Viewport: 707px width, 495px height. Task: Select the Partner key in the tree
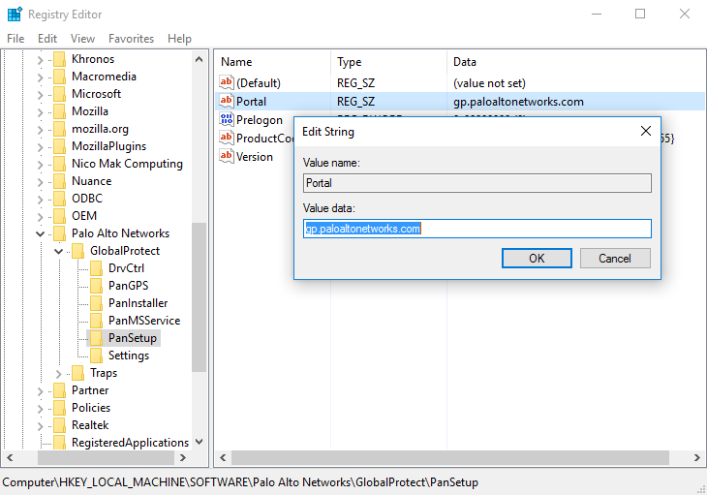pos(90,390)
